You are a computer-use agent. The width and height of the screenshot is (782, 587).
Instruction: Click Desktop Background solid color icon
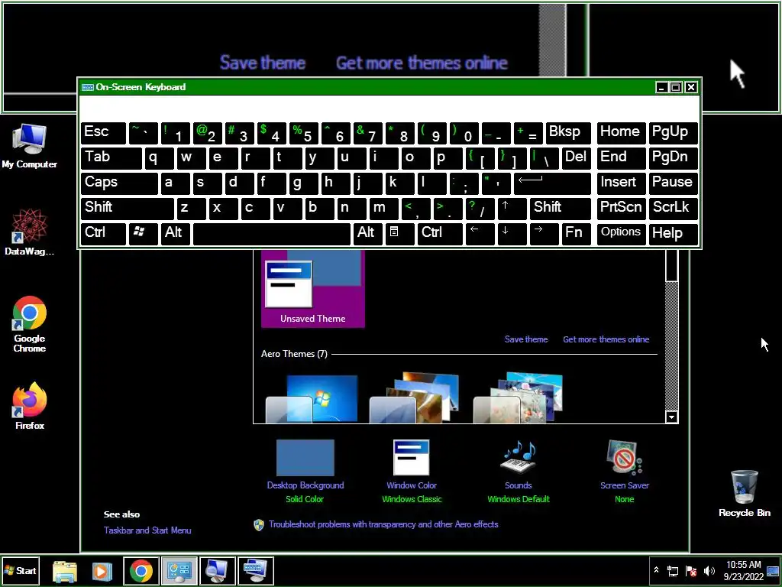click(305, 458)
